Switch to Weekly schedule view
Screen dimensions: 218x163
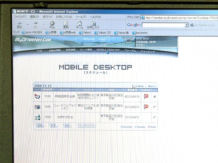tap(140, 127)
